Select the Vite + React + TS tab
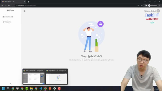The image size is (162, 91). 13,2
